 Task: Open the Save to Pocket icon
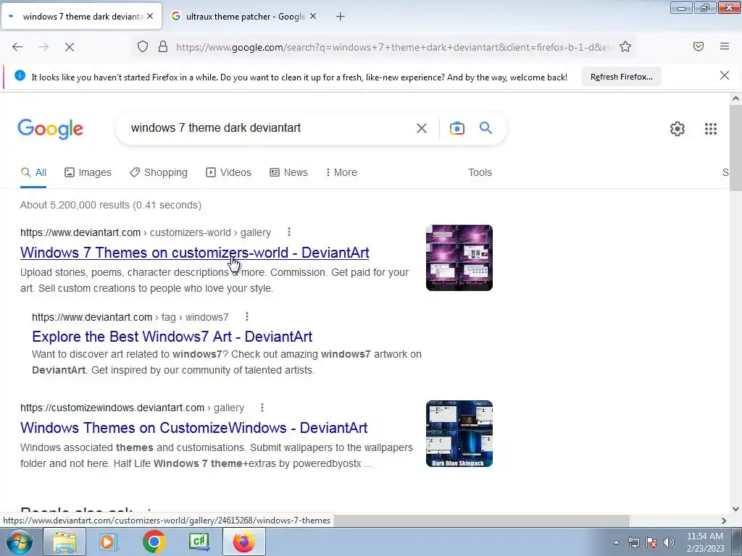coord(699,46)
